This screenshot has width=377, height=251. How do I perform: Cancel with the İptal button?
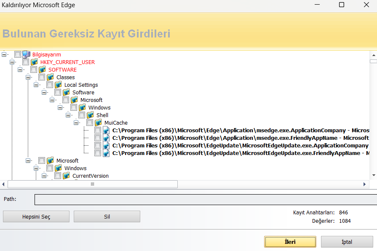pos(347,242)
